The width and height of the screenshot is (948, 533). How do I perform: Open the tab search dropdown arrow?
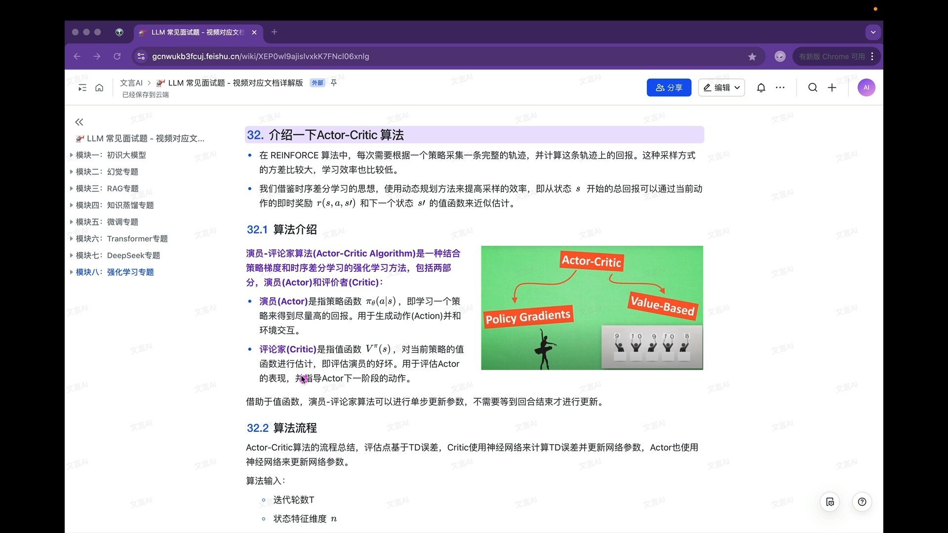click(873, 32)
